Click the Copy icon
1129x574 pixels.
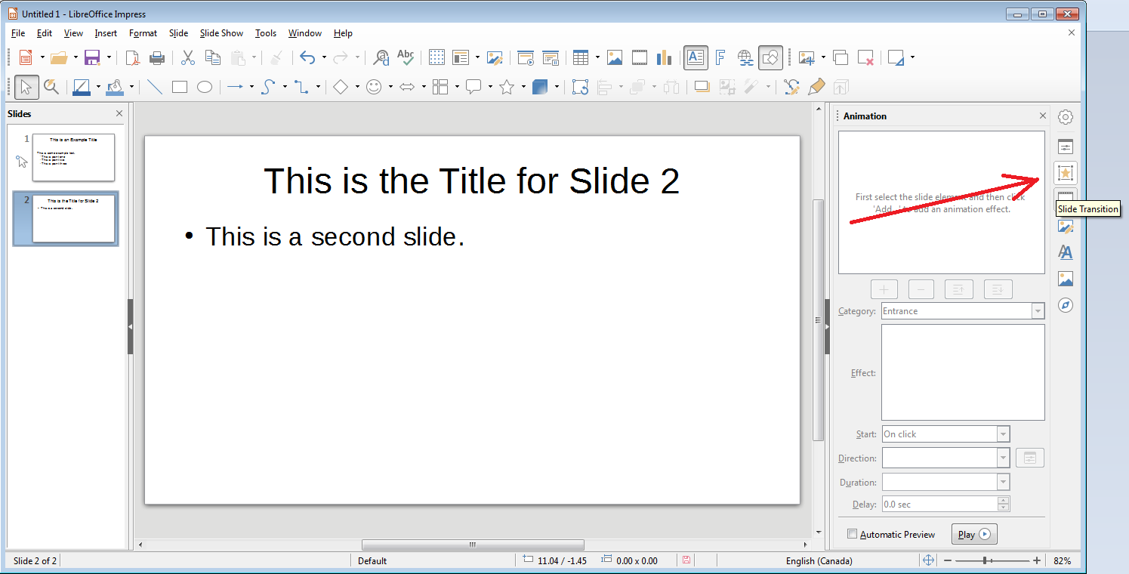click(213, 57)
